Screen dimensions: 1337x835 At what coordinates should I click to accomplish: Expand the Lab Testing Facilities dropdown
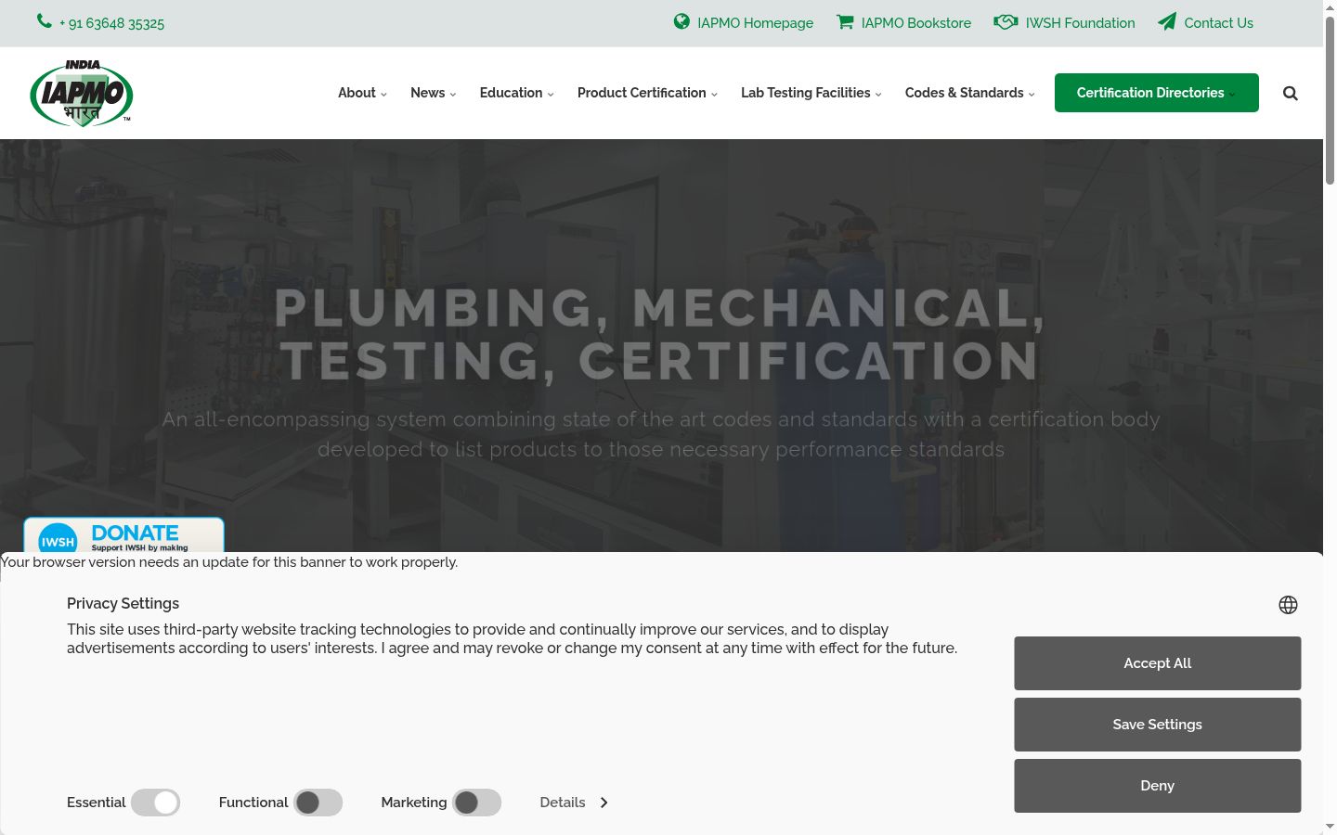[811, 93]
